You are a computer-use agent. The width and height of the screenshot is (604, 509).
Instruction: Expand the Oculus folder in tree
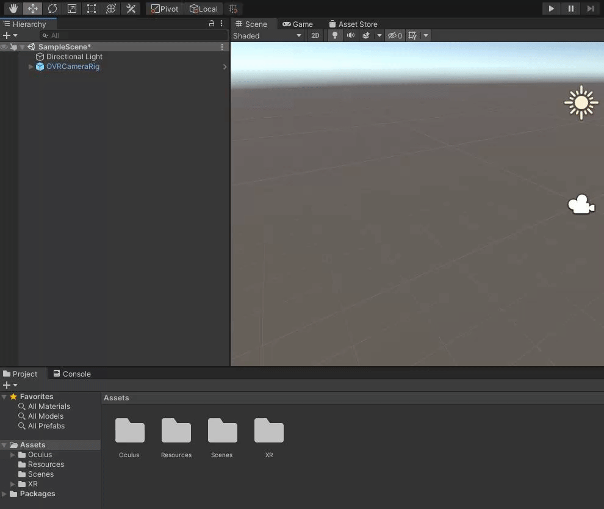click(13, 455)
